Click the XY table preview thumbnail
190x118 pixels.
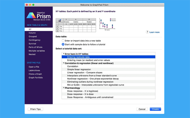click(x=76, y=25)
